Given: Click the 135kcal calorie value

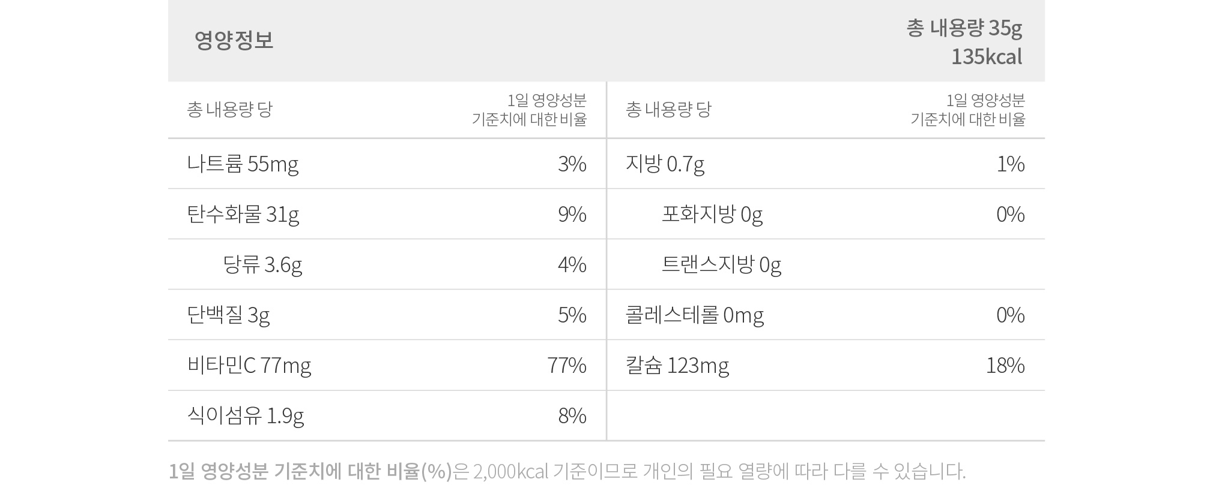Looking at the screenshot, I should tap(987, 57).
